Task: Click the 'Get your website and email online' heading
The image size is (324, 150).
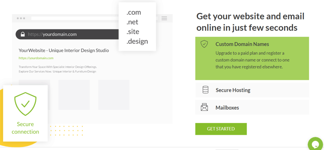Action: coord(251,22)
